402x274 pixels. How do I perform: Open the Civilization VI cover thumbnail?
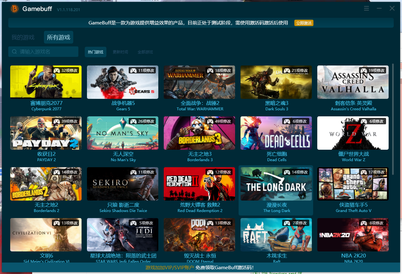[46, 235]
